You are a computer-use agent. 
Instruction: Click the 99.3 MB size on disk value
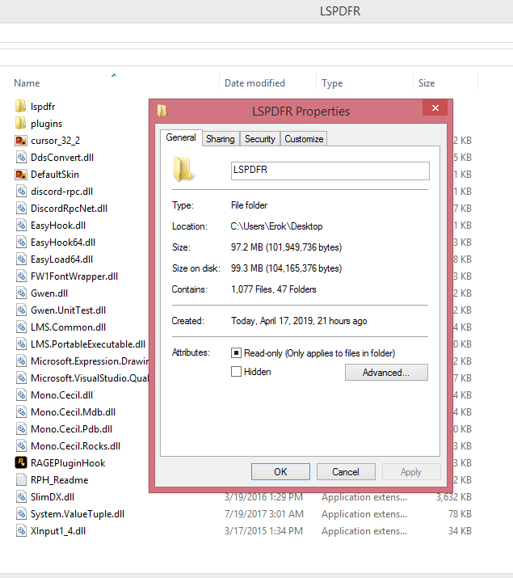(286, 268)
